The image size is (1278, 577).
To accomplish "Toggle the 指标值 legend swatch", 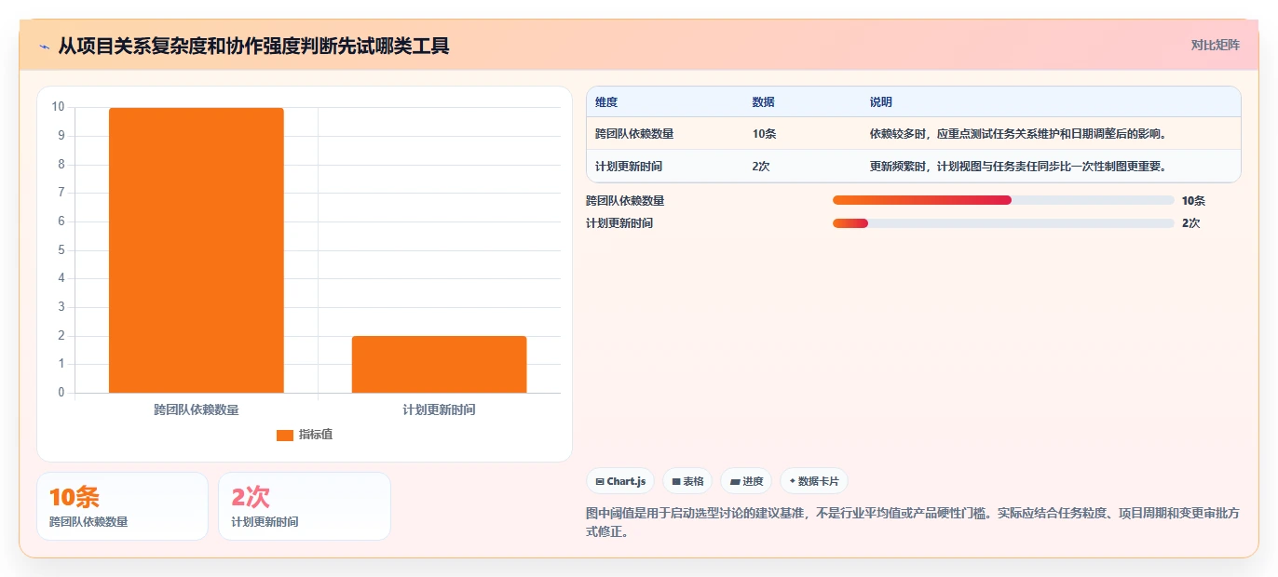I will (x=285, y=436).
